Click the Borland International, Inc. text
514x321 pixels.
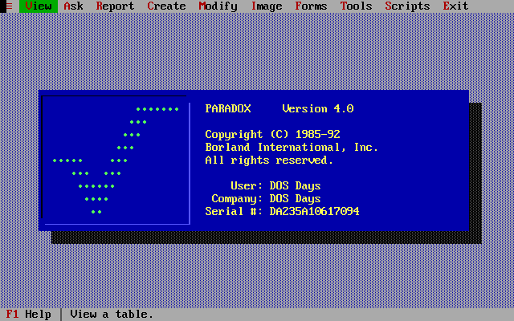click(292, 148)
